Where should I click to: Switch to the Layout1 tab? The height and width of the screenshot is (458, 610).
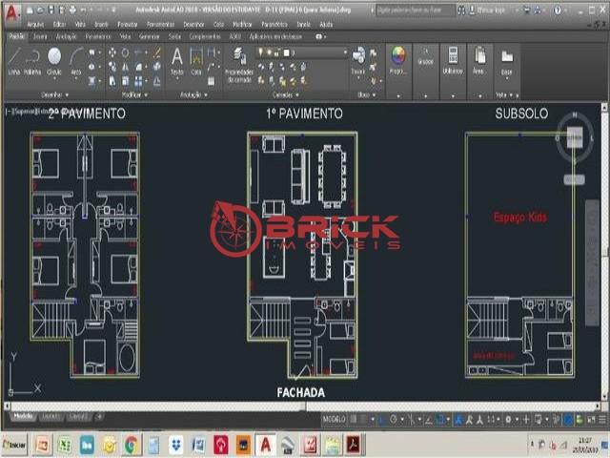tap(51, 417)
